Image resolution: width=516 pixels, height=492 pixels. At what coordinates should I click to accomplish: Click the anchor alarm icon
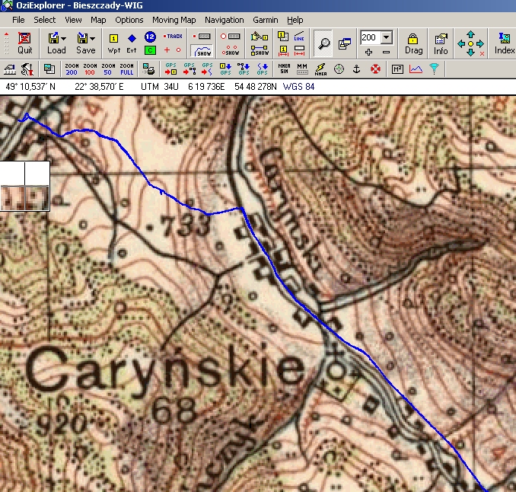357,69
